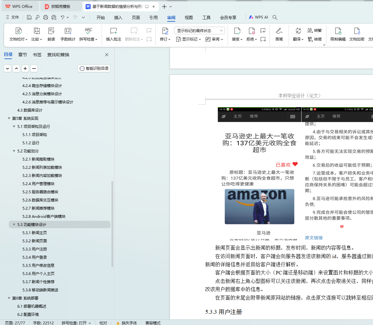
Task: Switch to the 会员专享 tab
Action: click(228, 17)
